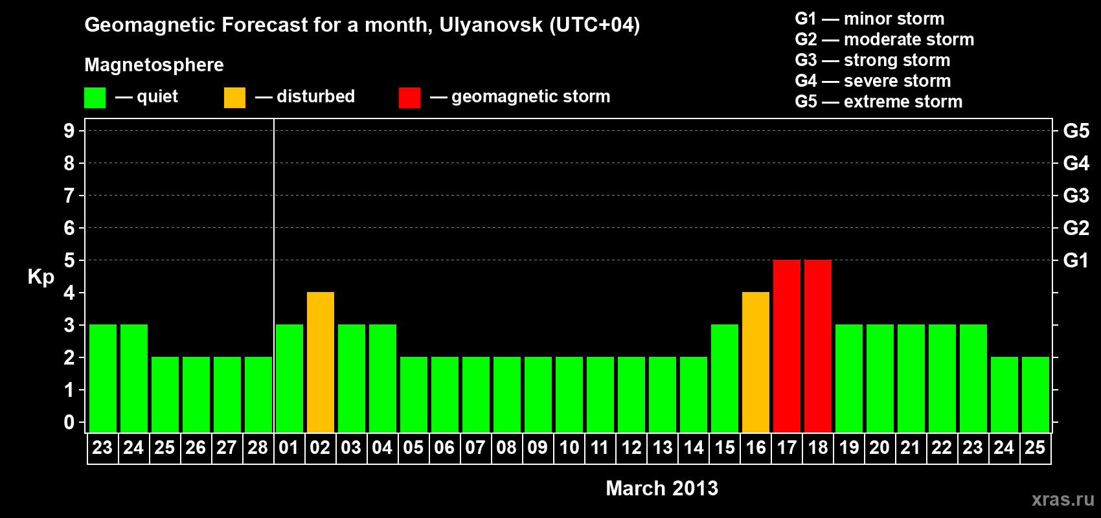Click the 'March 2013' month label
The width and height of the screenshot is (1101, 518).
pos(662,488)
